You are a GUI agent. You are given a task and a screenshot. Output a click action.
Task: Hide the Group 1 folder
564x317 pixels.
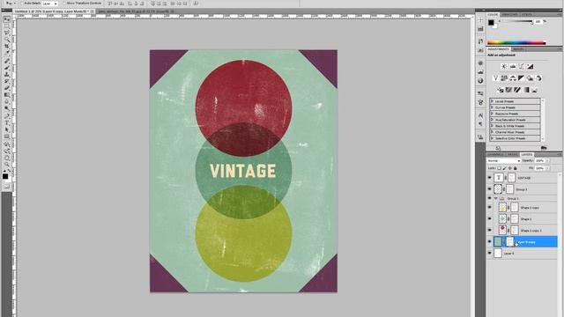[490, 198]
